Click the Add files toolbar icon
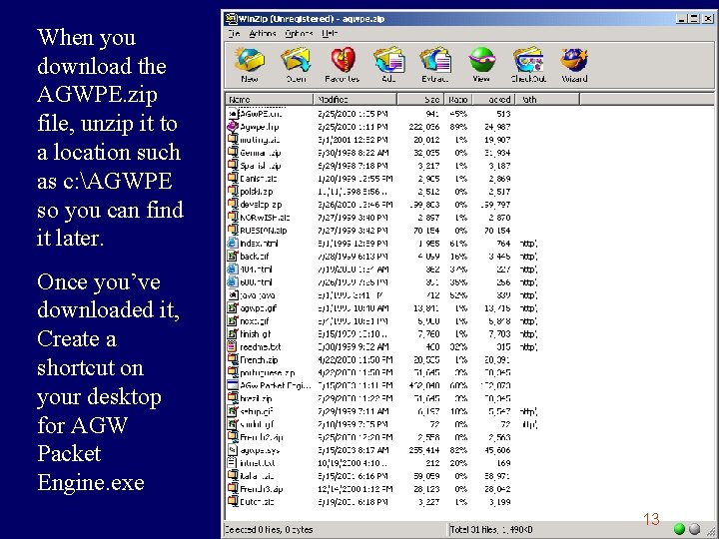719x539 pixels. [388, 60]
